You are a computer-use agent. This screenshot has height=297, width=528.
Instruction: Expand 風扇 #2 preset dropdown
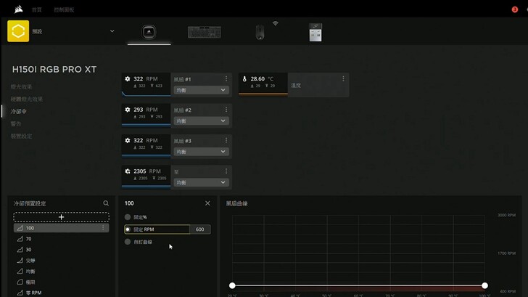[202, 121]
